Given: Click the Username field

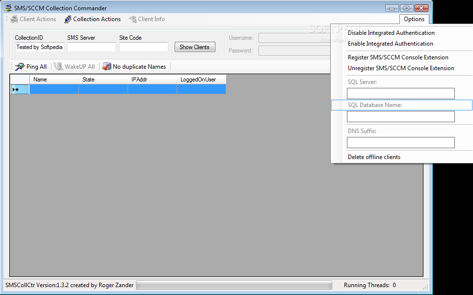Looking at the screenshot, I should (294, 38).
